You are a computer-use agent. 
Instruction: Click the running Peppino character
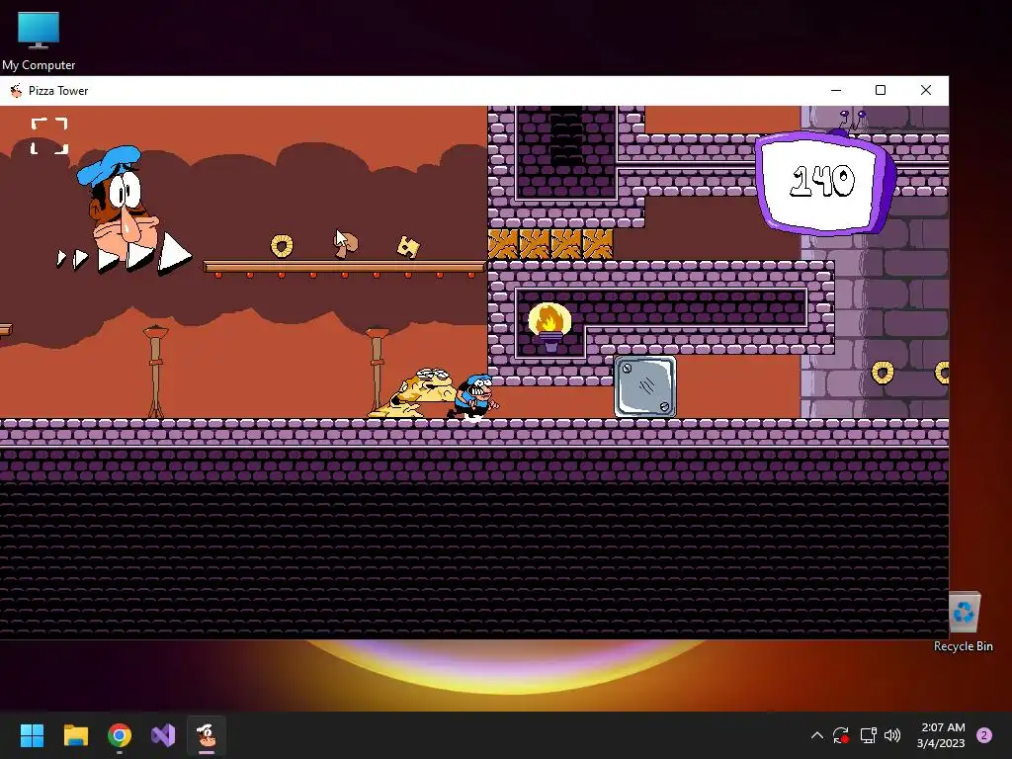tap(473, 396)
